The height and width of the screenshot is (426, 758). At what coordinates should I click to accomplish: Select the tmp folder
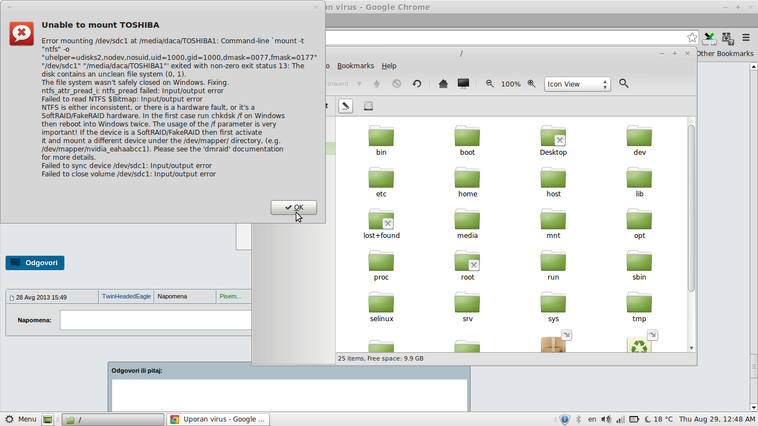tap(639, 307)
